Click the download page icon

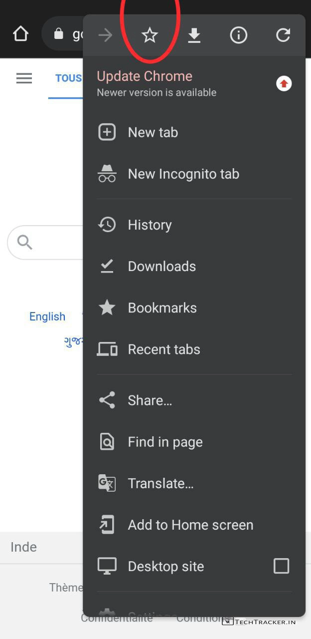194,35
